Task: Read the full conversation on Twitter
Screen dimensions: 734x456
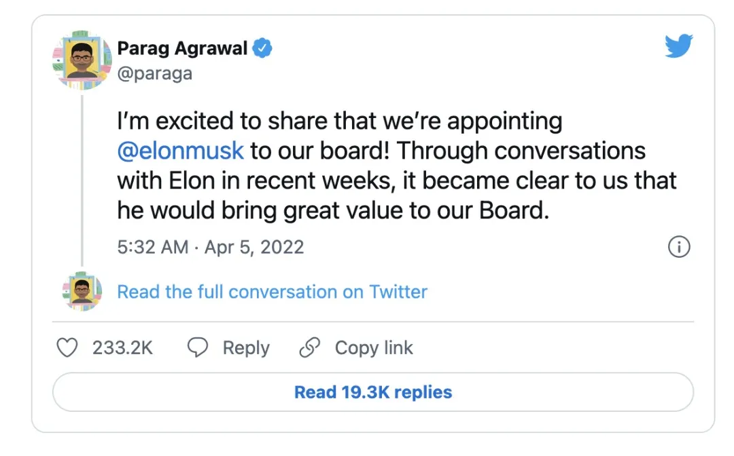Action: [x=272, y=292]
